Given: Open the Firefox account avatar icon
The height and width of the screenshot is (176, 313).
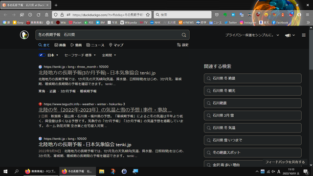Looking at the screenshot, I should pyautogui.click(x=299, y=15).
